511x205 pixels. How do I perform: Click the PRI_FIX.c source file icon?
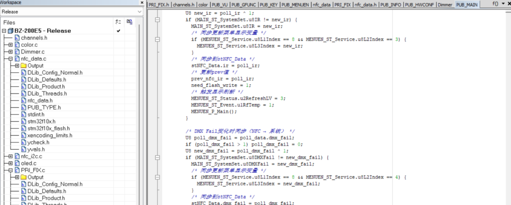17,170
